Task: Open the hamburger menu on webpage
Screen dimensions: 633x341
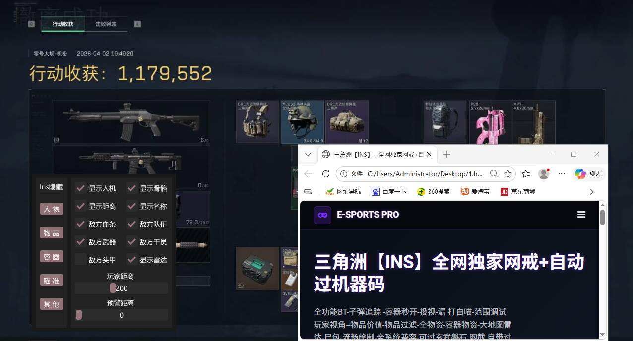Action: point(581,215)
